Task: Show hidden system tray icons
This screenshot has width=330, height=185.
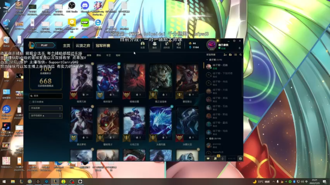Action: click(273, 181)
